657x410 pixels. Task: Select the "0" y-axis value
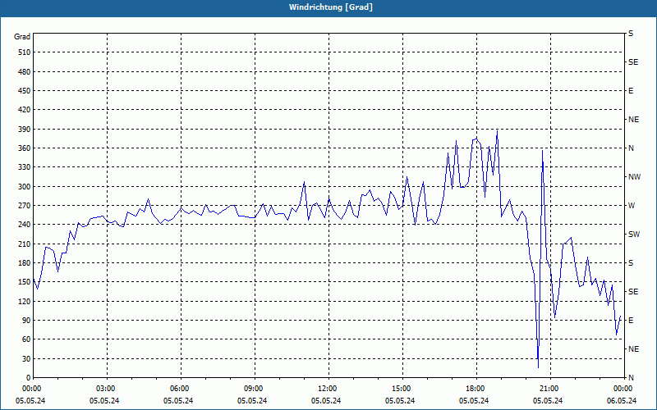(28, 378)
